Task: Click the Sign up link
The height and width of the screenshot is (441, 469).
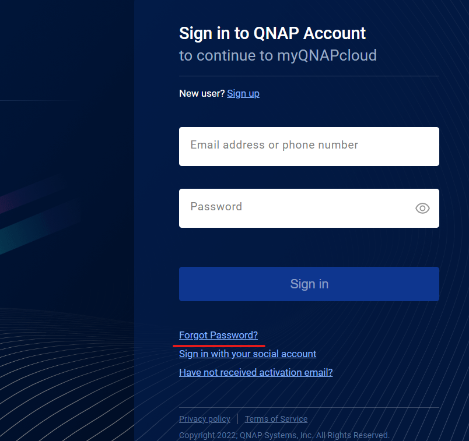Action: (x=243, y=93)
